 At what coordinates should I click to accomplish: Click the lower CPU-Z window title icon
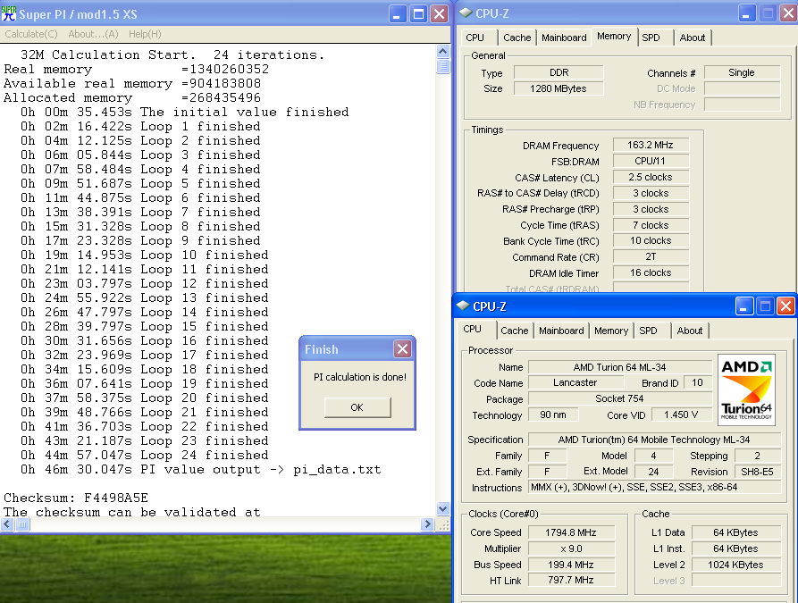[463, 306]
